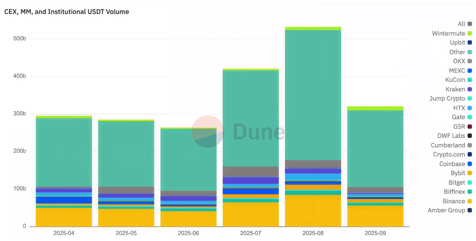The width and height of the screenshot is (476, 241).
Task: Click the Crypto.com legend label
Action: (449, 154)
